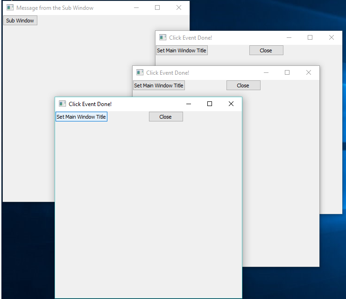Click the Sub Window button in main window

20,21
